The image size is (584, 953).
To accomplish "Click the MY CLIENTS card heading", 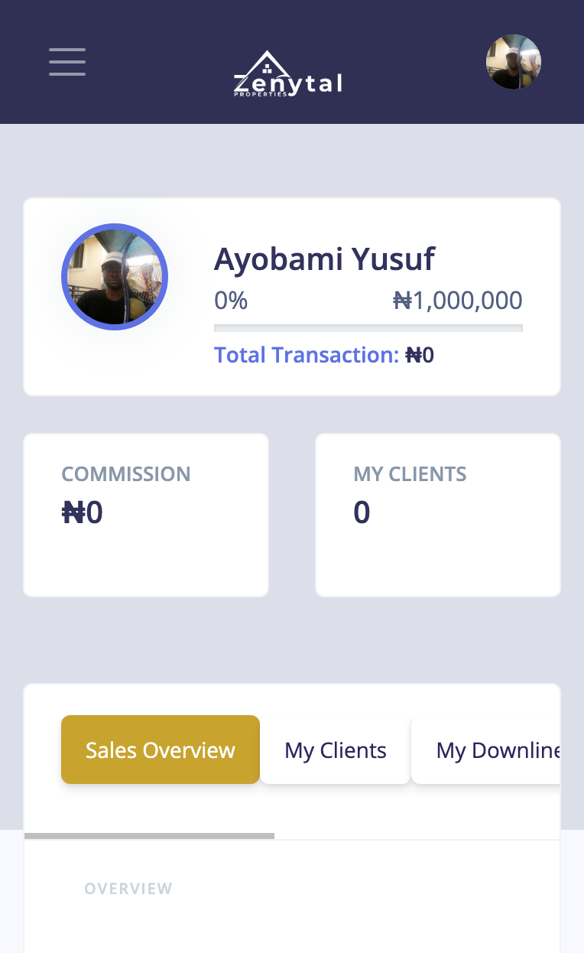I will pyautogui.click(x=410, y=474).
